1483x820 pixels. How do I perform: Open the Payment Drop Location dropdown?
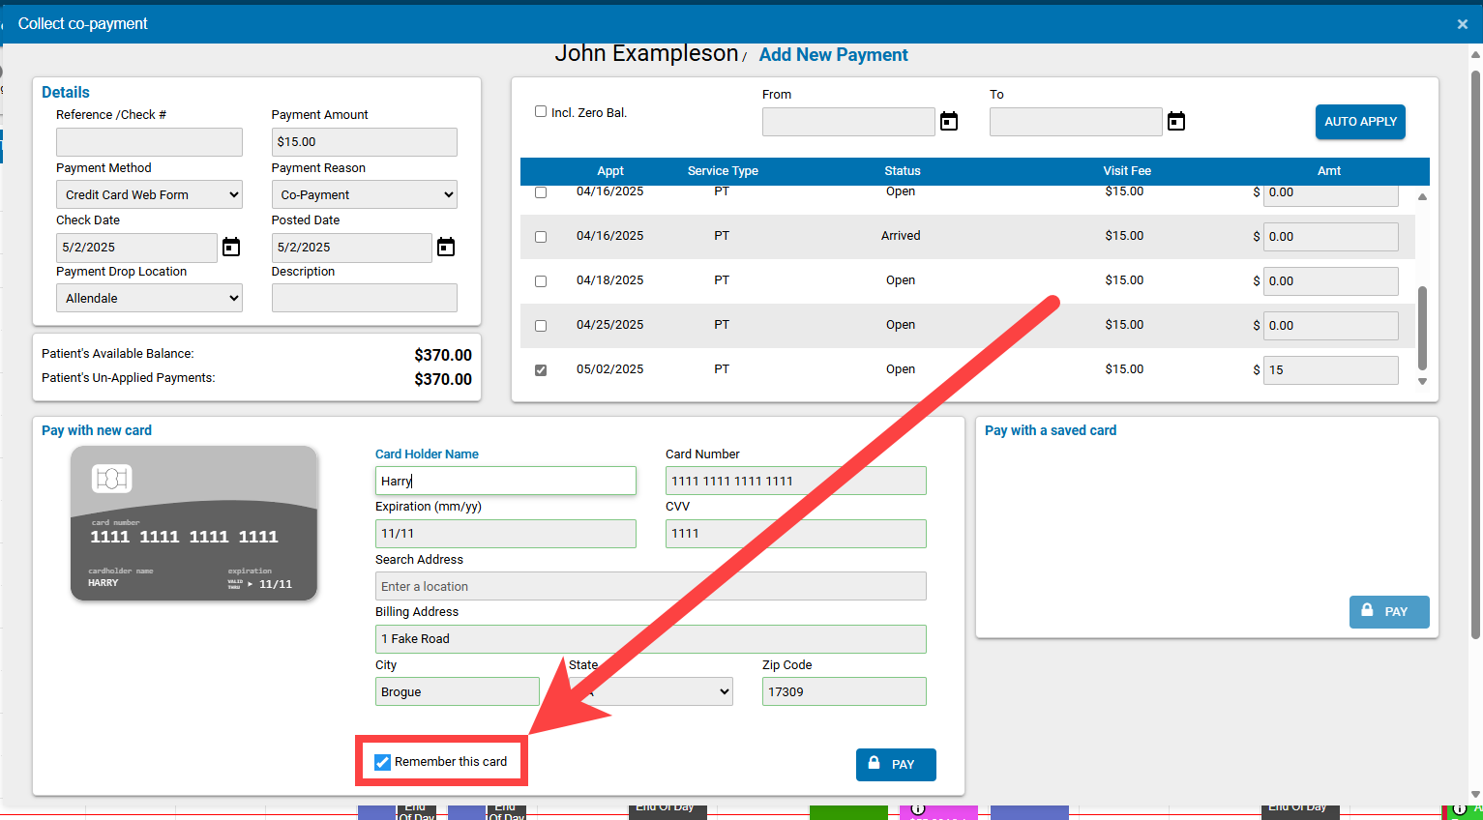[x=148, y=297]
